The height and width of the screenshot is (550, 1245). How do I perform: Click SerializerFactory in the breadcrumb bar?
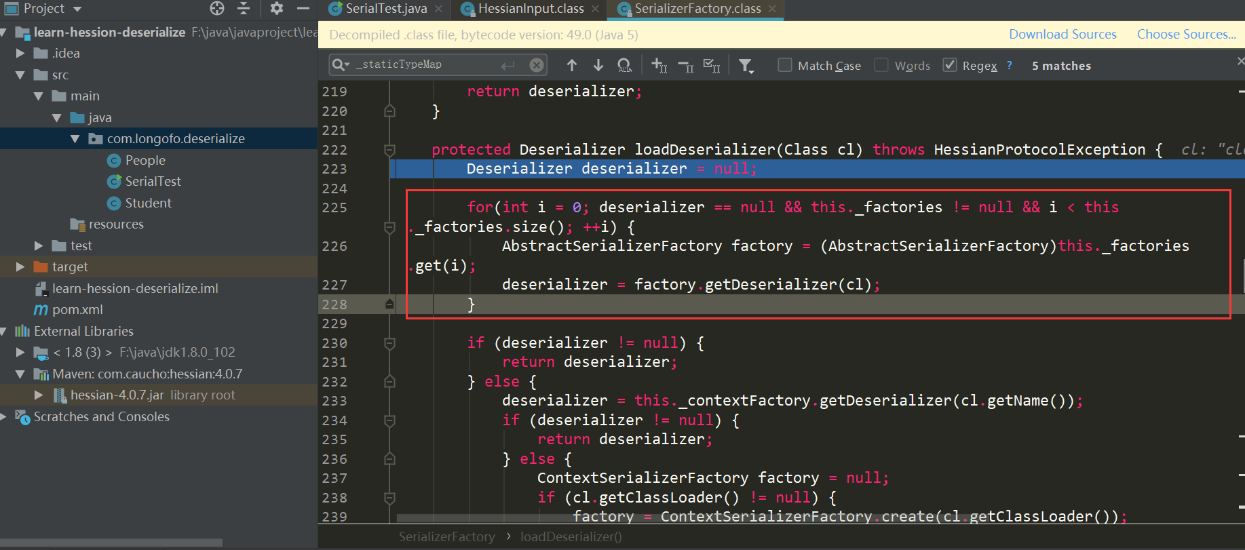click(x=446, y=537)
